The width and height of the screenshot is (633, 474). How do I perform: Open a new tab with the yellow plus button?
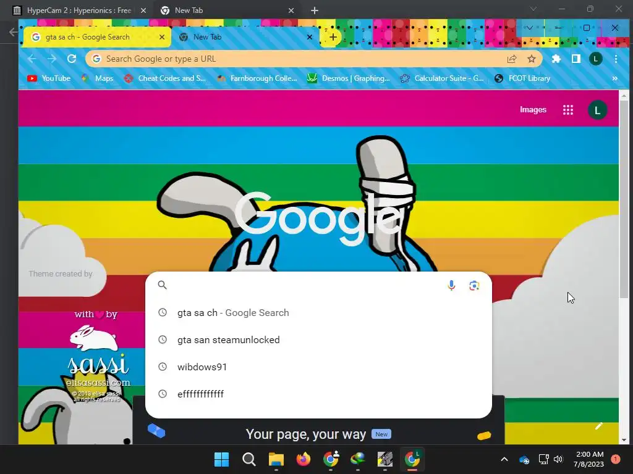pos(333,37)
